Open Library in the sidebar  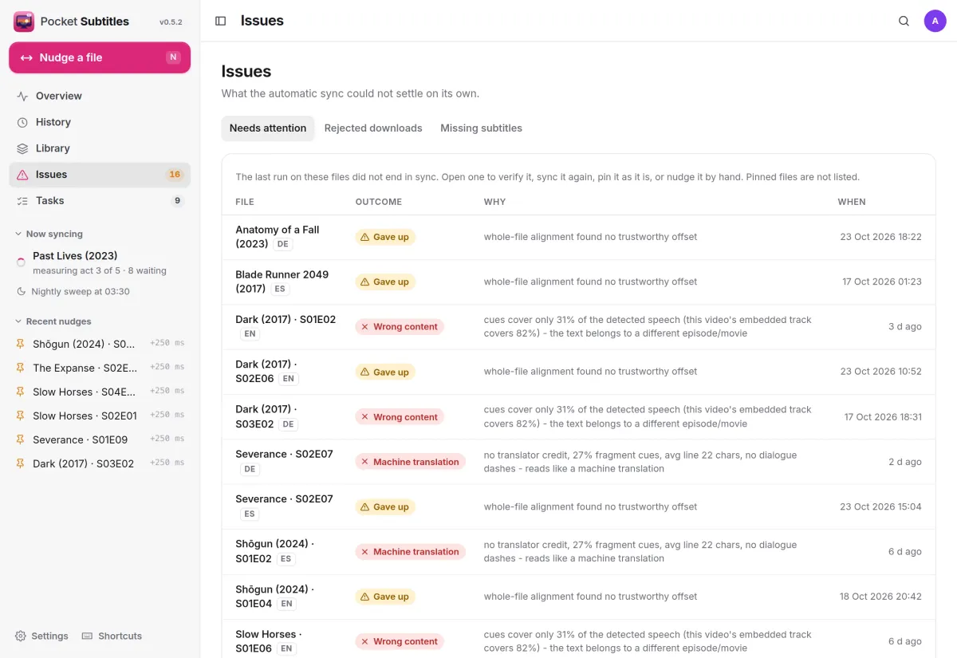[x=100, y=148]
